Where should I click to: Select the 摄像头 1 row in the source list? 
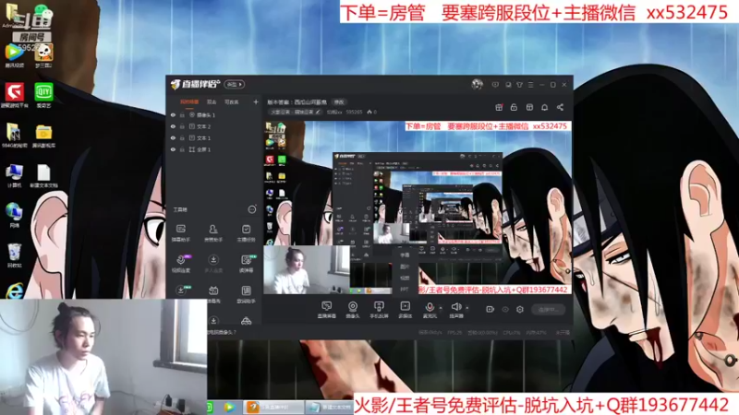pos(214,114)
